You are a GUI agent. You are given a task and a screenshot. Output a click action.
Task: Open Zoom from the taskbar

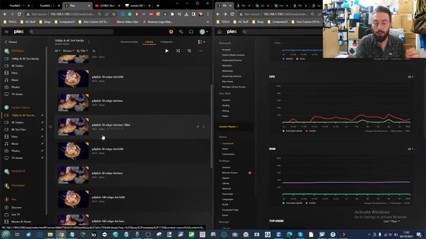[278, 234]
